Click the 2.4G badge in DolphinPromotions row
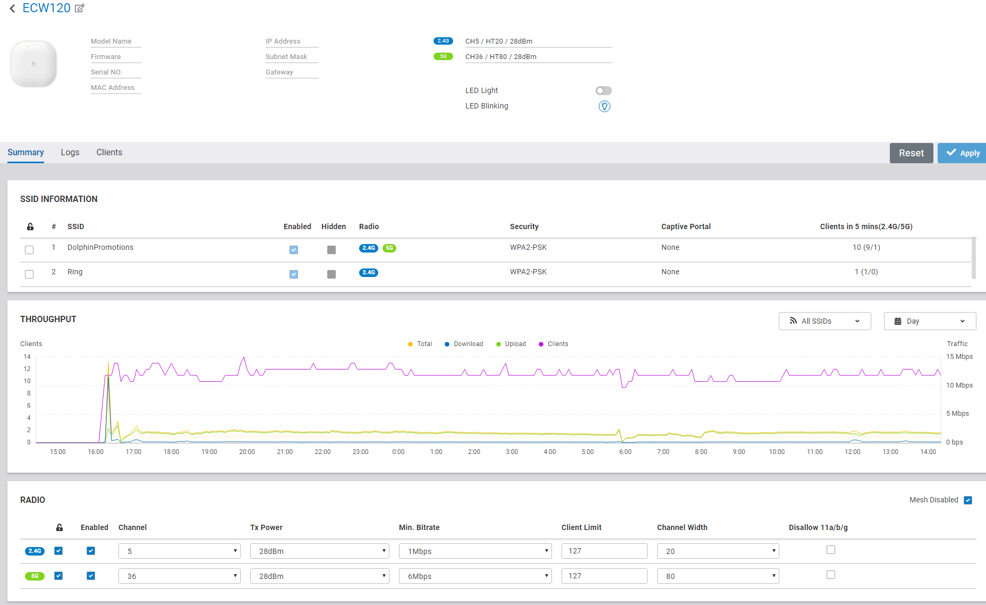986x605 pixels. point(368,248)
